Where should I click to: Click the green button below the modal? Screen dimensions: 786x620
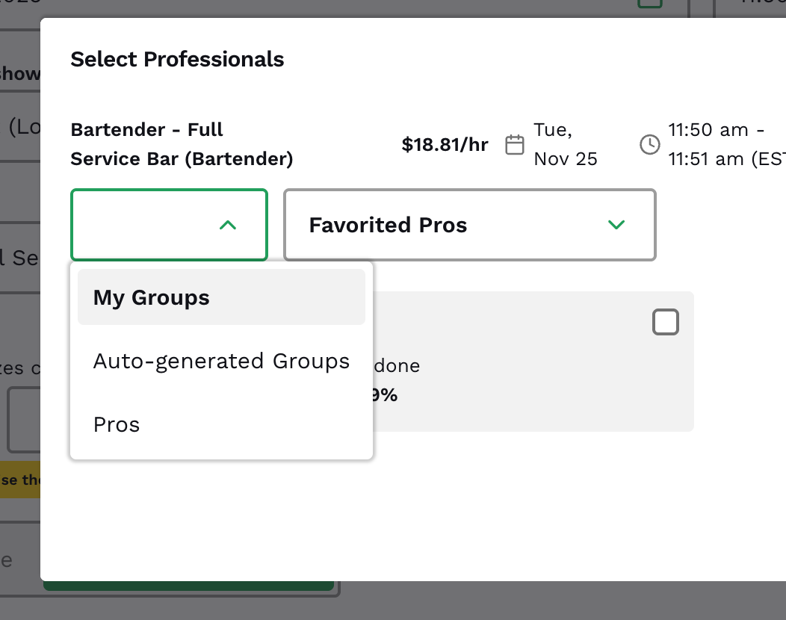188,587
